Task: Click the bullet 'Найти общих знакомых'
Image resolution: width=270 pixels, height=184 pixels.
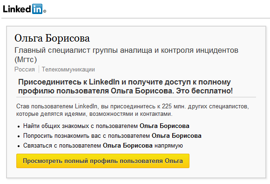Action: 106,126
